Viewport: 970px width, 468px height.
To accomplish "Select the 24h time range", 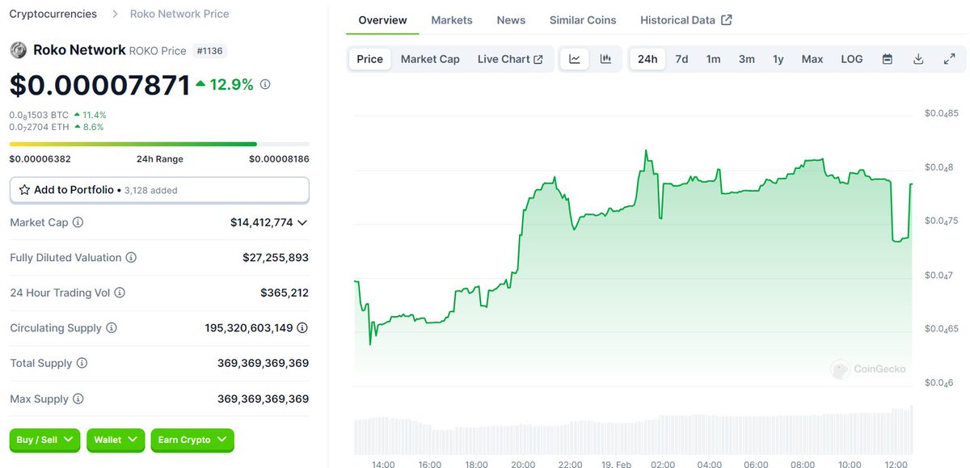I will click(647, 59).
